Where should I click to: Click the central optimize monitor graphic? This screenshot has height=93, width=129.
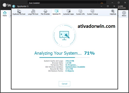click(64, 36)
